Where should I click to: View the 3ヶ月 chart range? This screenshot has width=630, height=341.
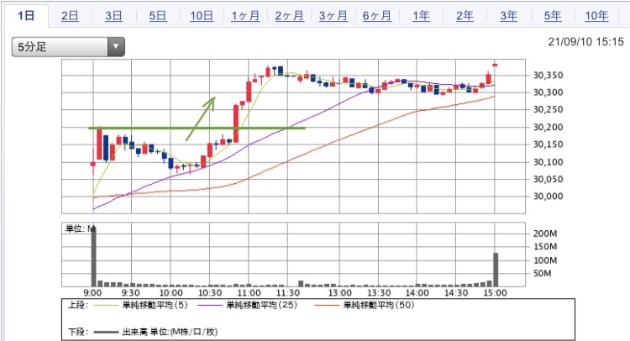pos(333,16)
